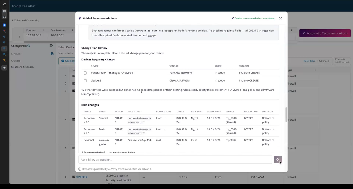Open column options next to Automatic Recommendations
353x189 pixels.
click(291, 30)
